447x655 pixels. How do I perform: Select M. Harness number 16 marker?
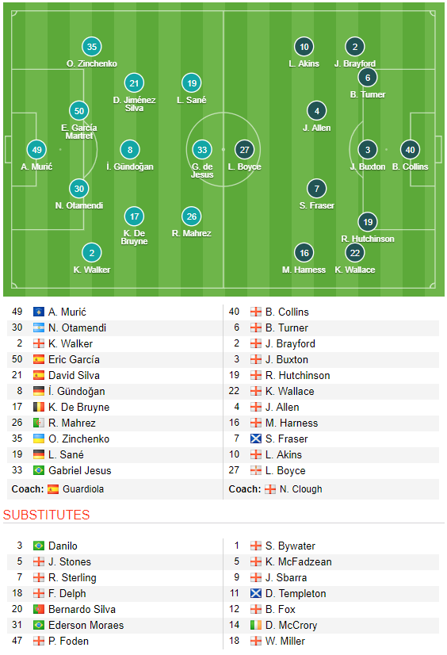click(x=304, y=253)
